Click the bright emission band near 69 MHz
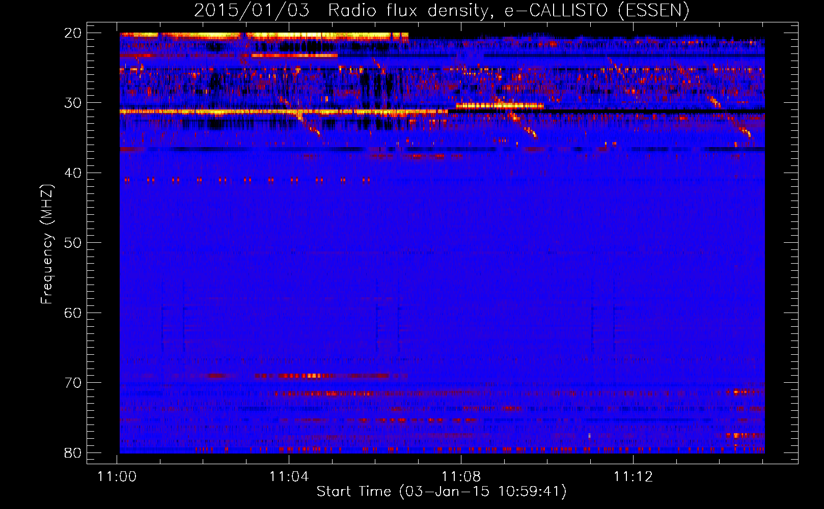The image size is (824, 509). click(322, 376)
